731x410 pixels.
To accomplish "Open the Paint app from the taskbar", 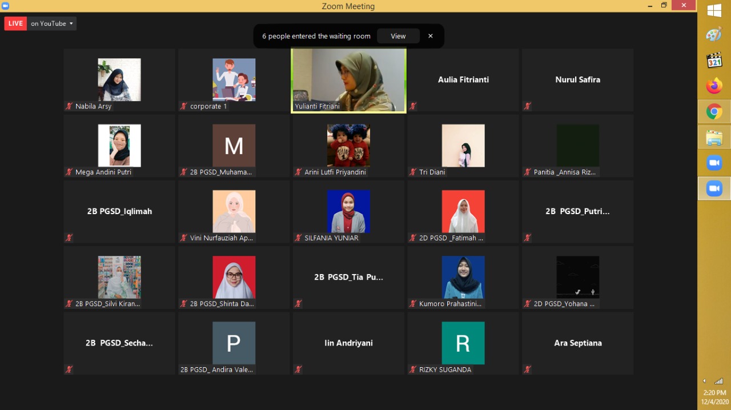I will [714, 35].
